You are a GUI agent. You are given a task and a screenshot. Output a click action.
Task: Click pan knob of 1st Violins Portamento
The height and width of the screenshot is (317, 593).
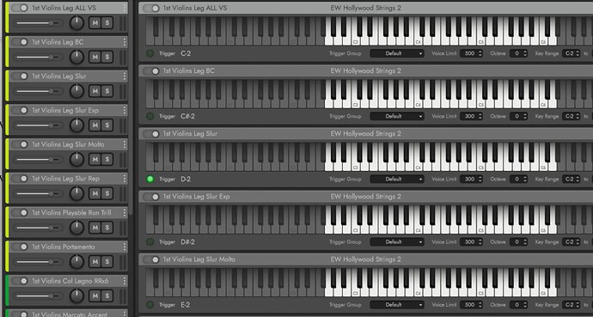tap(76, 261)
